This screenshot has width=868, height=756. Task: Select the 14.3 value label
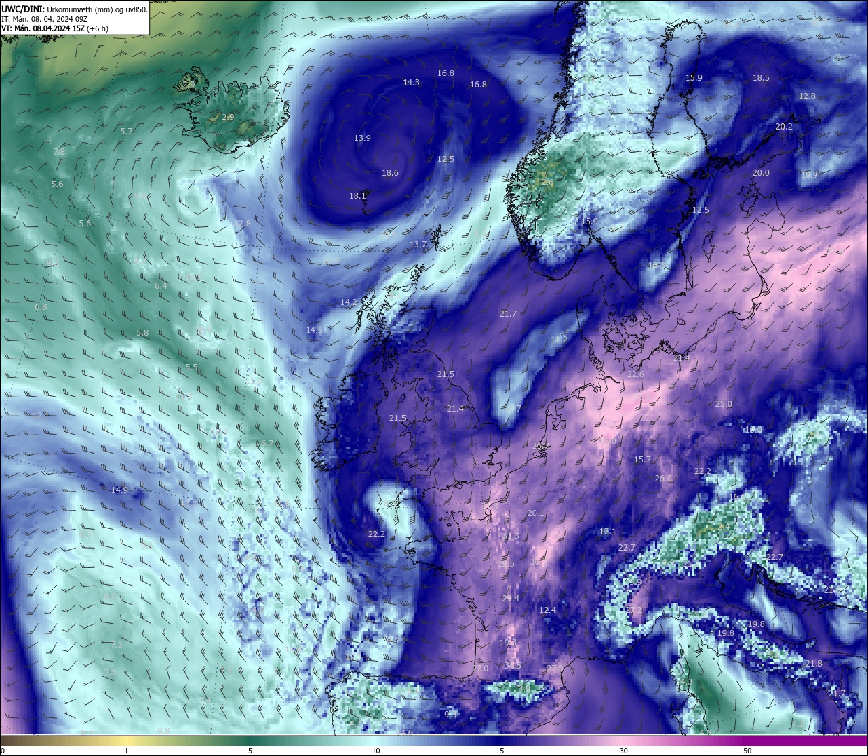[411, 82]
